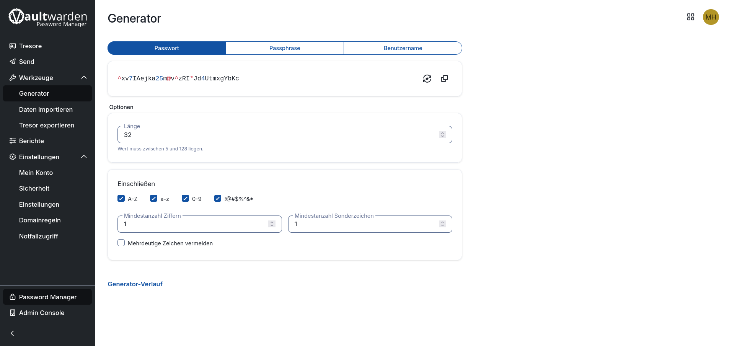732x346 pixels.
Task: Adjust the Länge stepper arrows
Action: click(442, 135)
